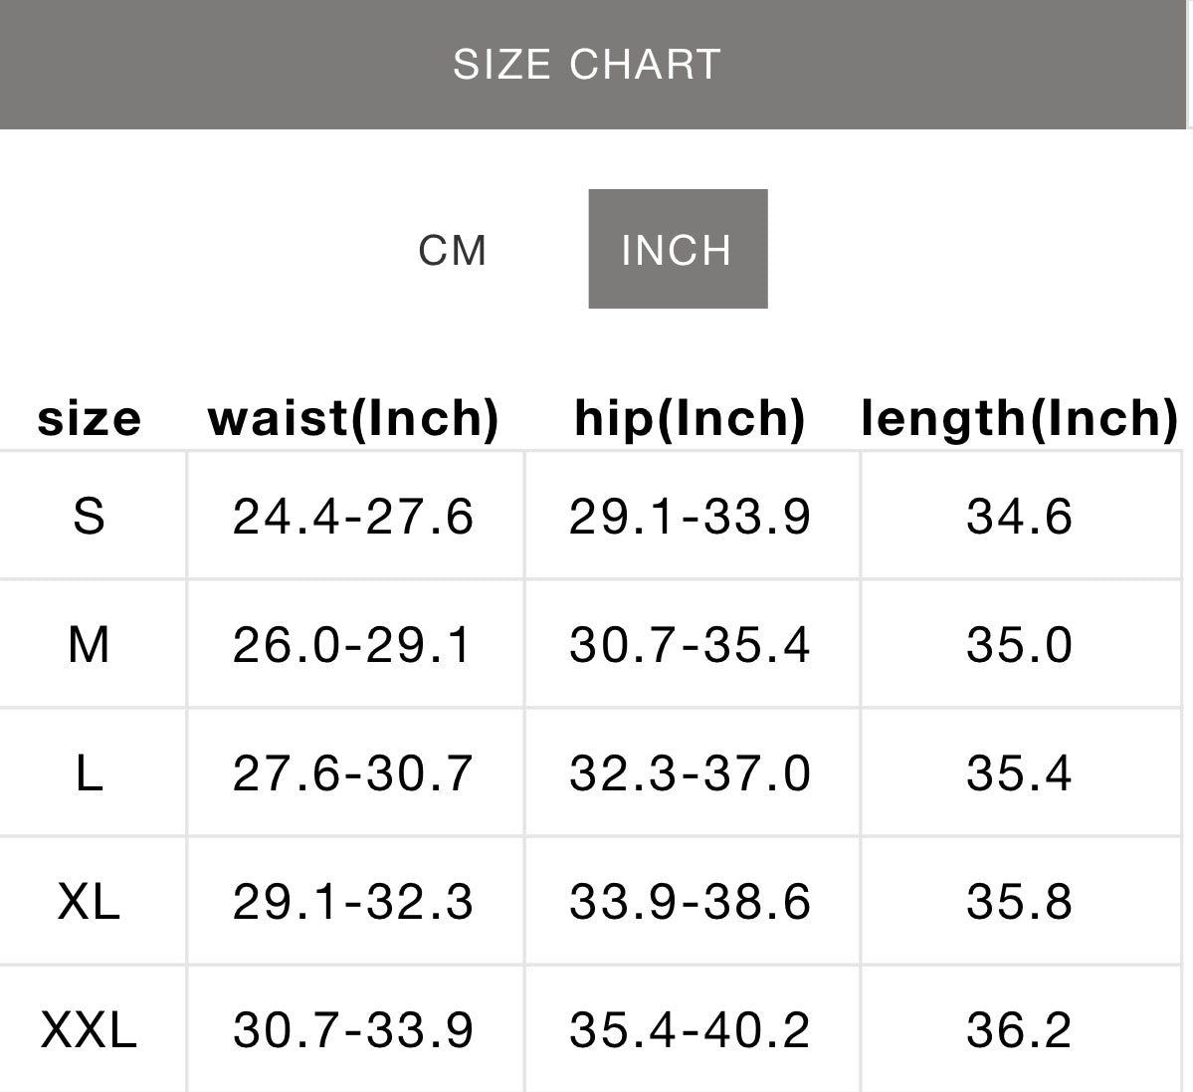This screenshot has height=1092, width=1193.
Task: Switch size units to CM
Action: (x=453, y=250)
